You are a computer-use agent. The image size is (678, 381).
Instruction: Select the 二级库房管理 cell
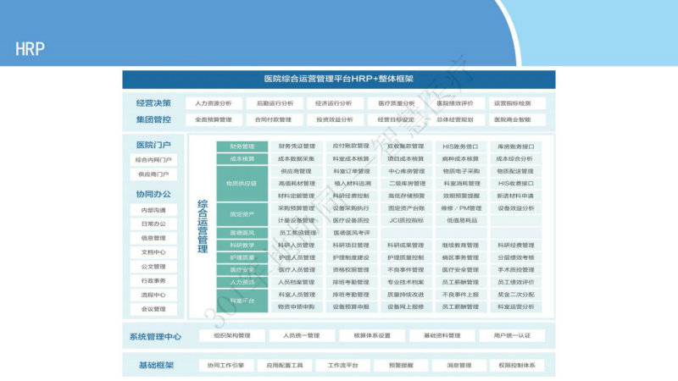point(406,184)
